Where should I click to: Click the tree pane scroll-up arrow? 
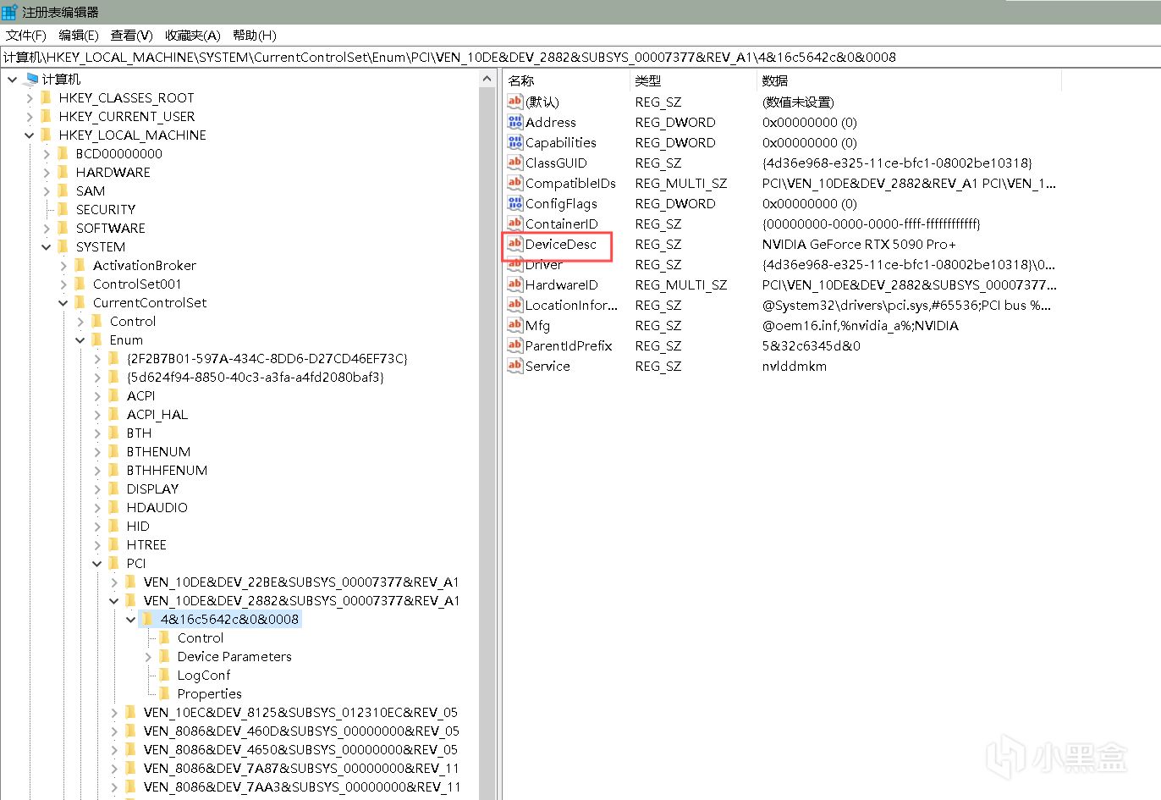tap(487, 79)
